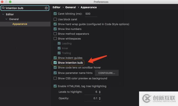
Task: Collapse the General tree node
Action: [7, 19]
